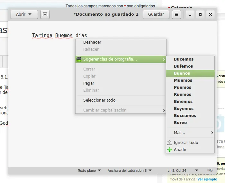Click the document title Documento no guardado 1
Image resolution: width=225 pixels, height=183 pixels.
pos(106,14)
